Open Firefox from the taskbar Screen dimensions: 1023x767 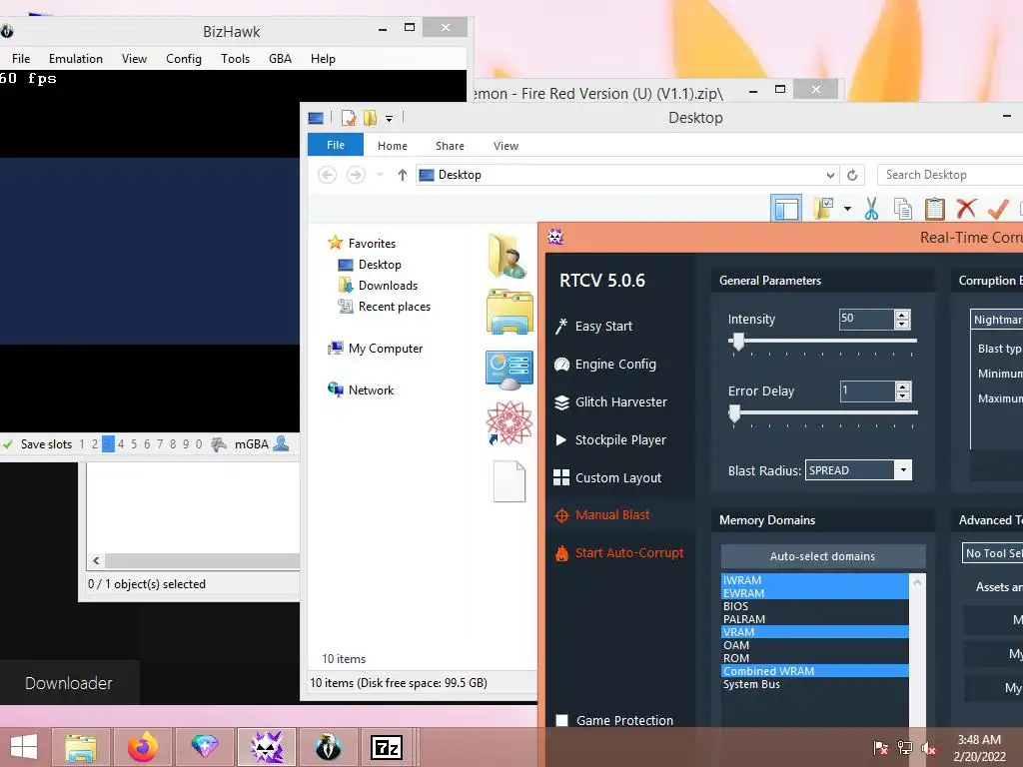tap(142, 747)
